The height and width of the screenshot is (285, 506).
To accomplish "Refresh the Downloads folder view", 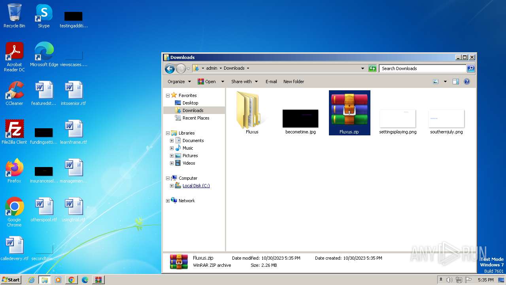I will [372, 68].
